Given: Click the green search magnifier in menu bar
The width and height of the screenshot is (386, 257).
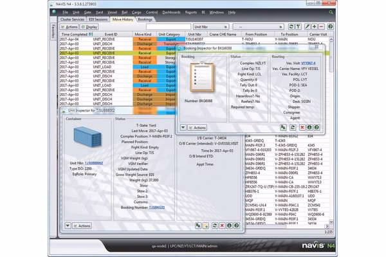Looking at the screenshot, I should tap(331, 12).
